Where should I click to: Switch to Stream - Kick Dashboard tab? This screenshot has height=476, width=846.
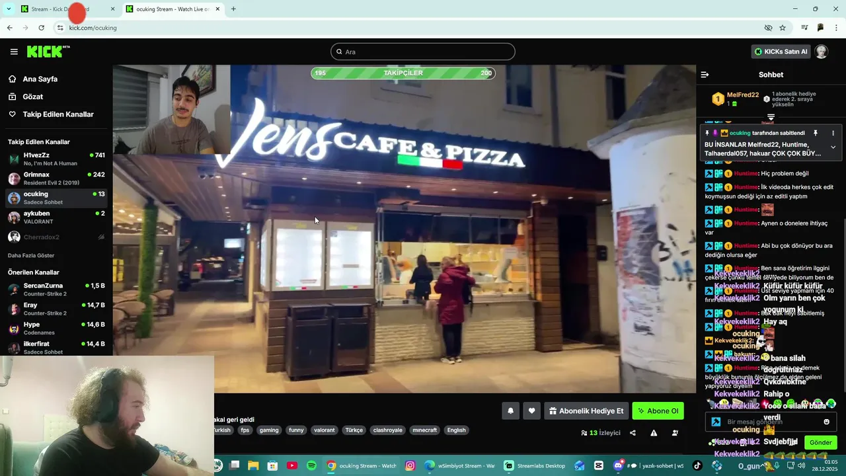pyautogui.click(x=59, y=9)
